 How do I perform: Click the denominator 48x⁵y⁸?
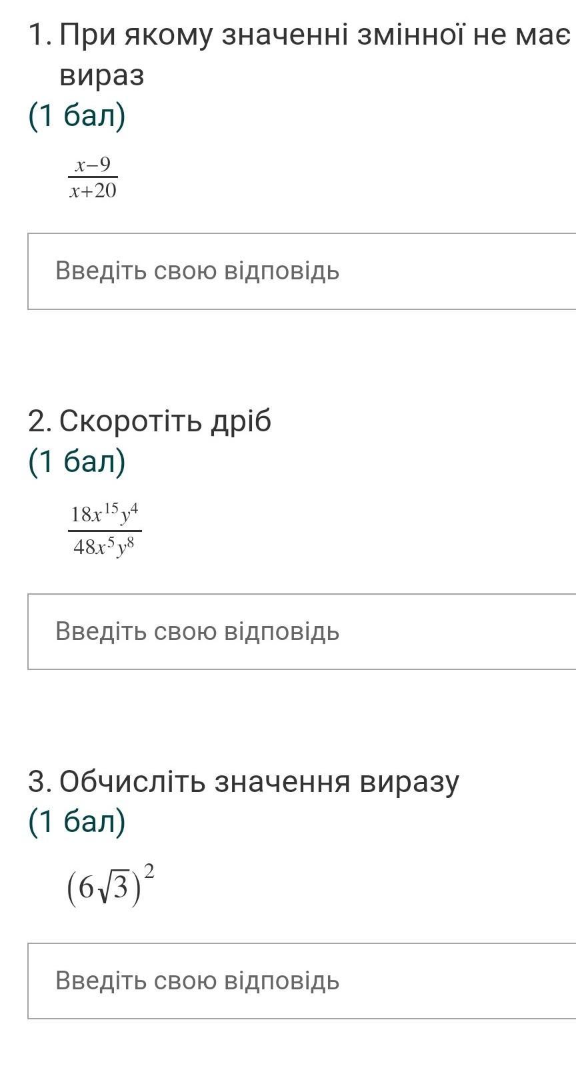click(105, 547)
